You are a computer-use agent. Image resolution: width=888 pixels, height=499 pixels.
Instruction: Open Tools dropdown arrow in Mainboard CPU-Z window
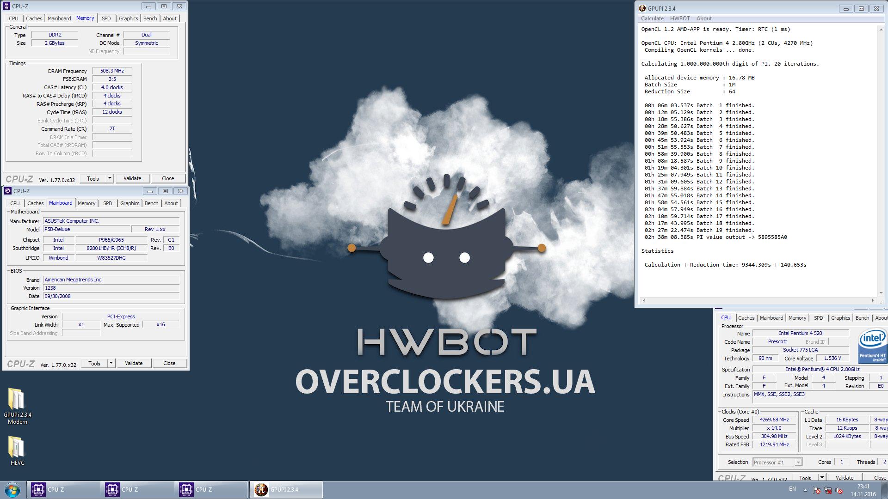click(x=111, y=363)
